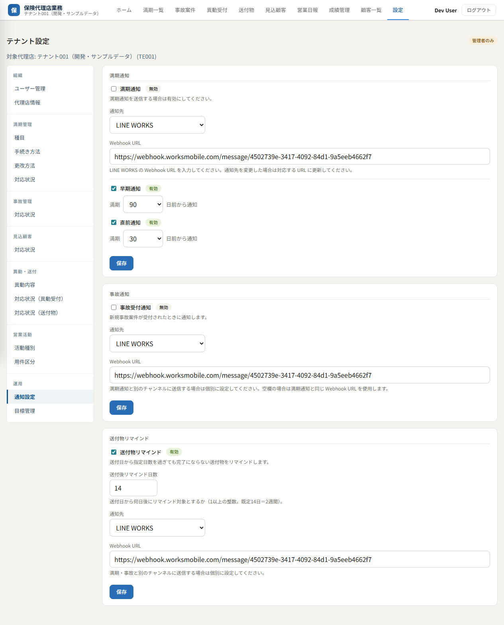Open 対応状況 under 満期管理
Screen dimensions: 504x625
tap(50, 179)
